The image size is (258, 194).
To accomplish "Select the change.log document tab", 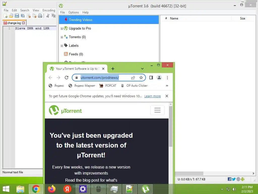I will [14, 23].
